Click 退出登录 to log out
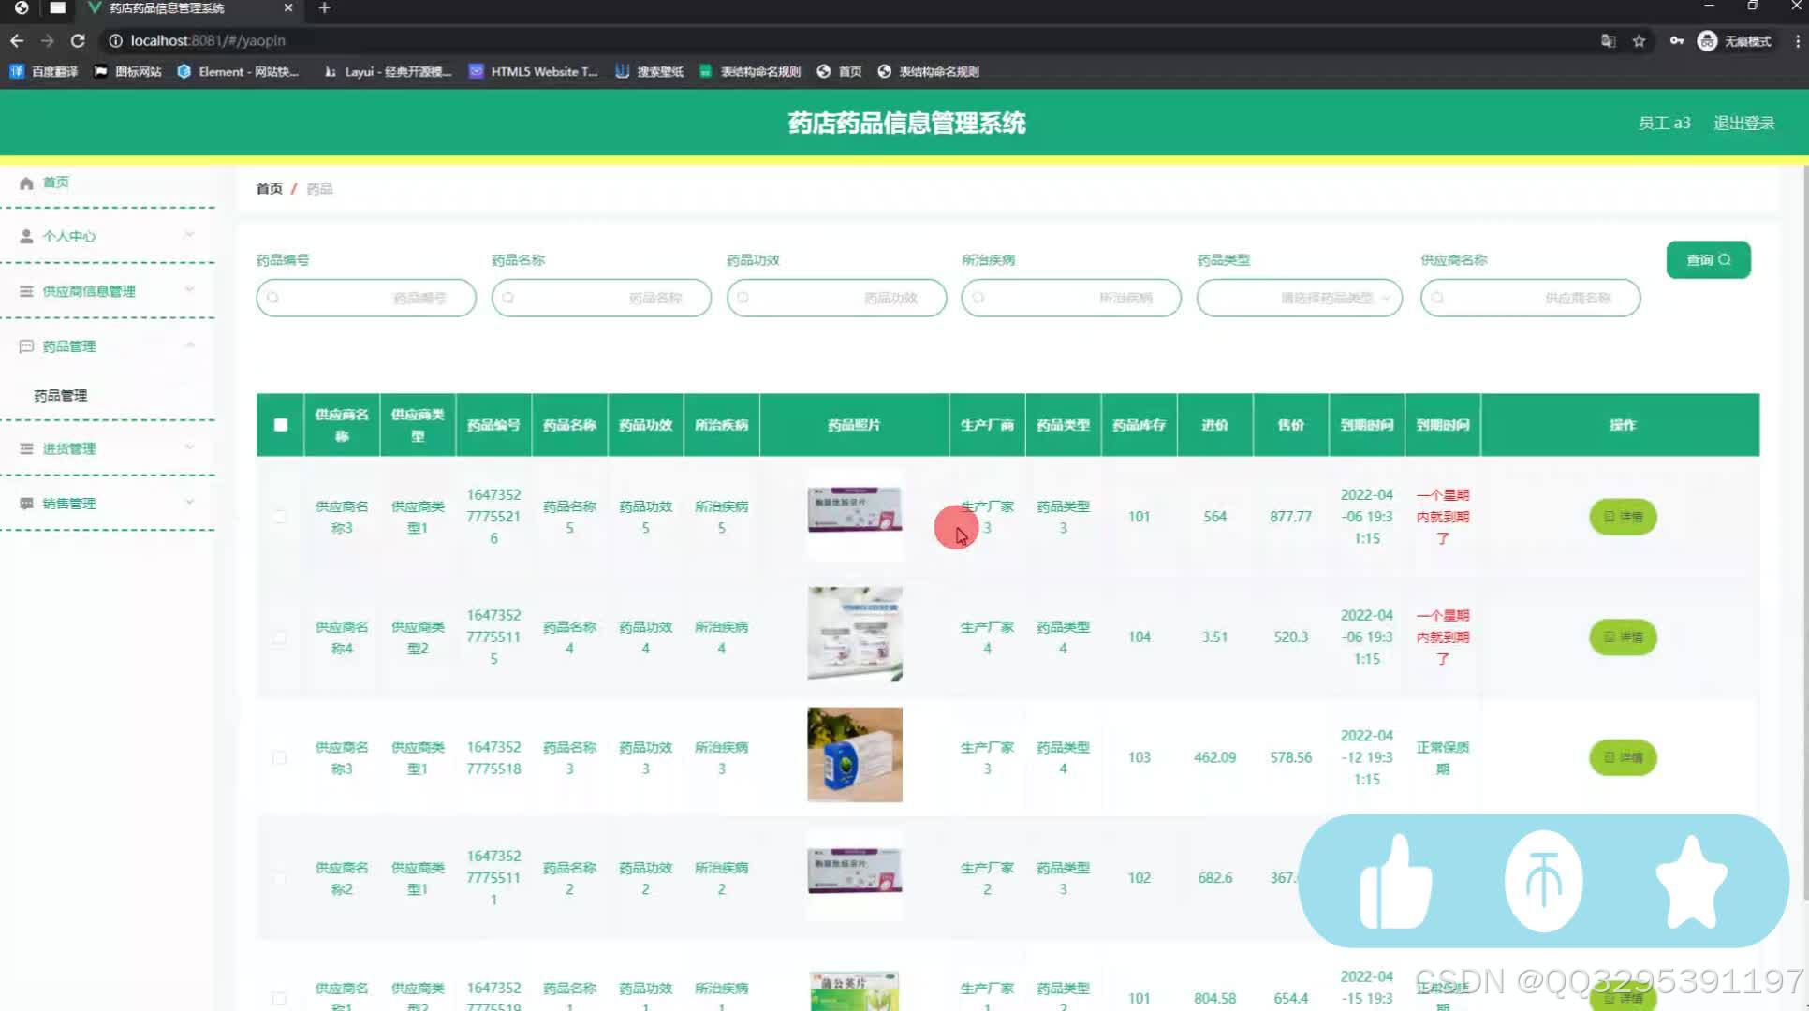Viewport: 1809px width, 1011px height. click(x=1743, y=123)
